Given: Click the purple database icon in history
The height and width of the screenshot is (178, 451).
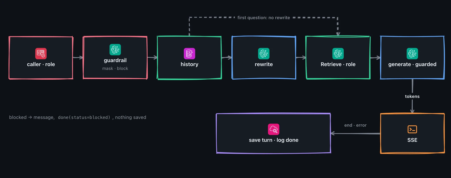Looking at the screenshot, I should click(189, 54).
